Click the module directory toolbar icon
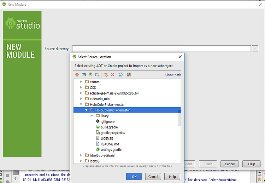Viewport: 265px width, 183px height. (x=98, y=75)
